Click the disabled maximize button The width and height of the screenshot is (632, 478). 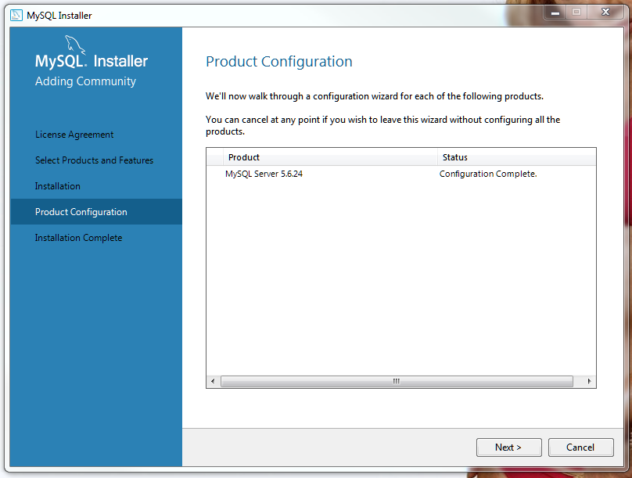tap(576, 13)
